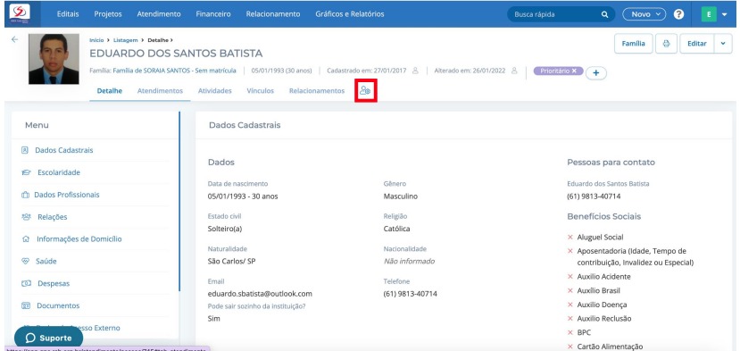Viewport: 740px width, 351px height.
Task: Click the user settings icon beside Relacionamentos tab
Action: coord(365,91)
